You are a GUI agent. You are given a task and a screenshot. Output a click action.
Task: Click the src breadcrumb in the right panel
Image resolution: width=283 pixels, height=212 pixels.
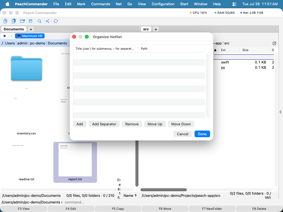(227, 43)
